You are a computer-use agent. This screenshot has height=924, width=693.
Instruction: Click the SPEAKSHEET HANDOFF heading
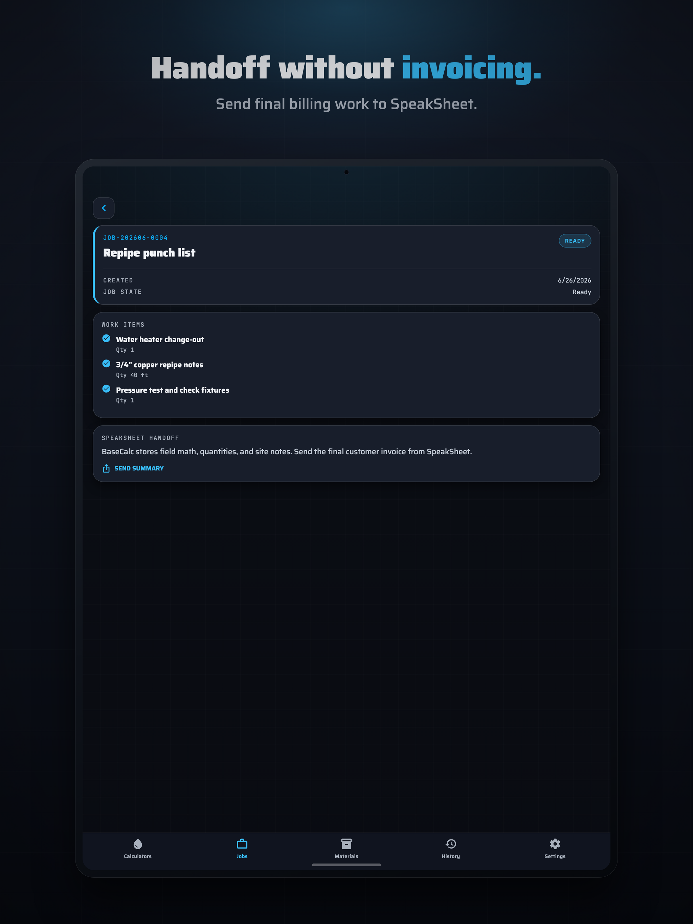coord(140,438)
